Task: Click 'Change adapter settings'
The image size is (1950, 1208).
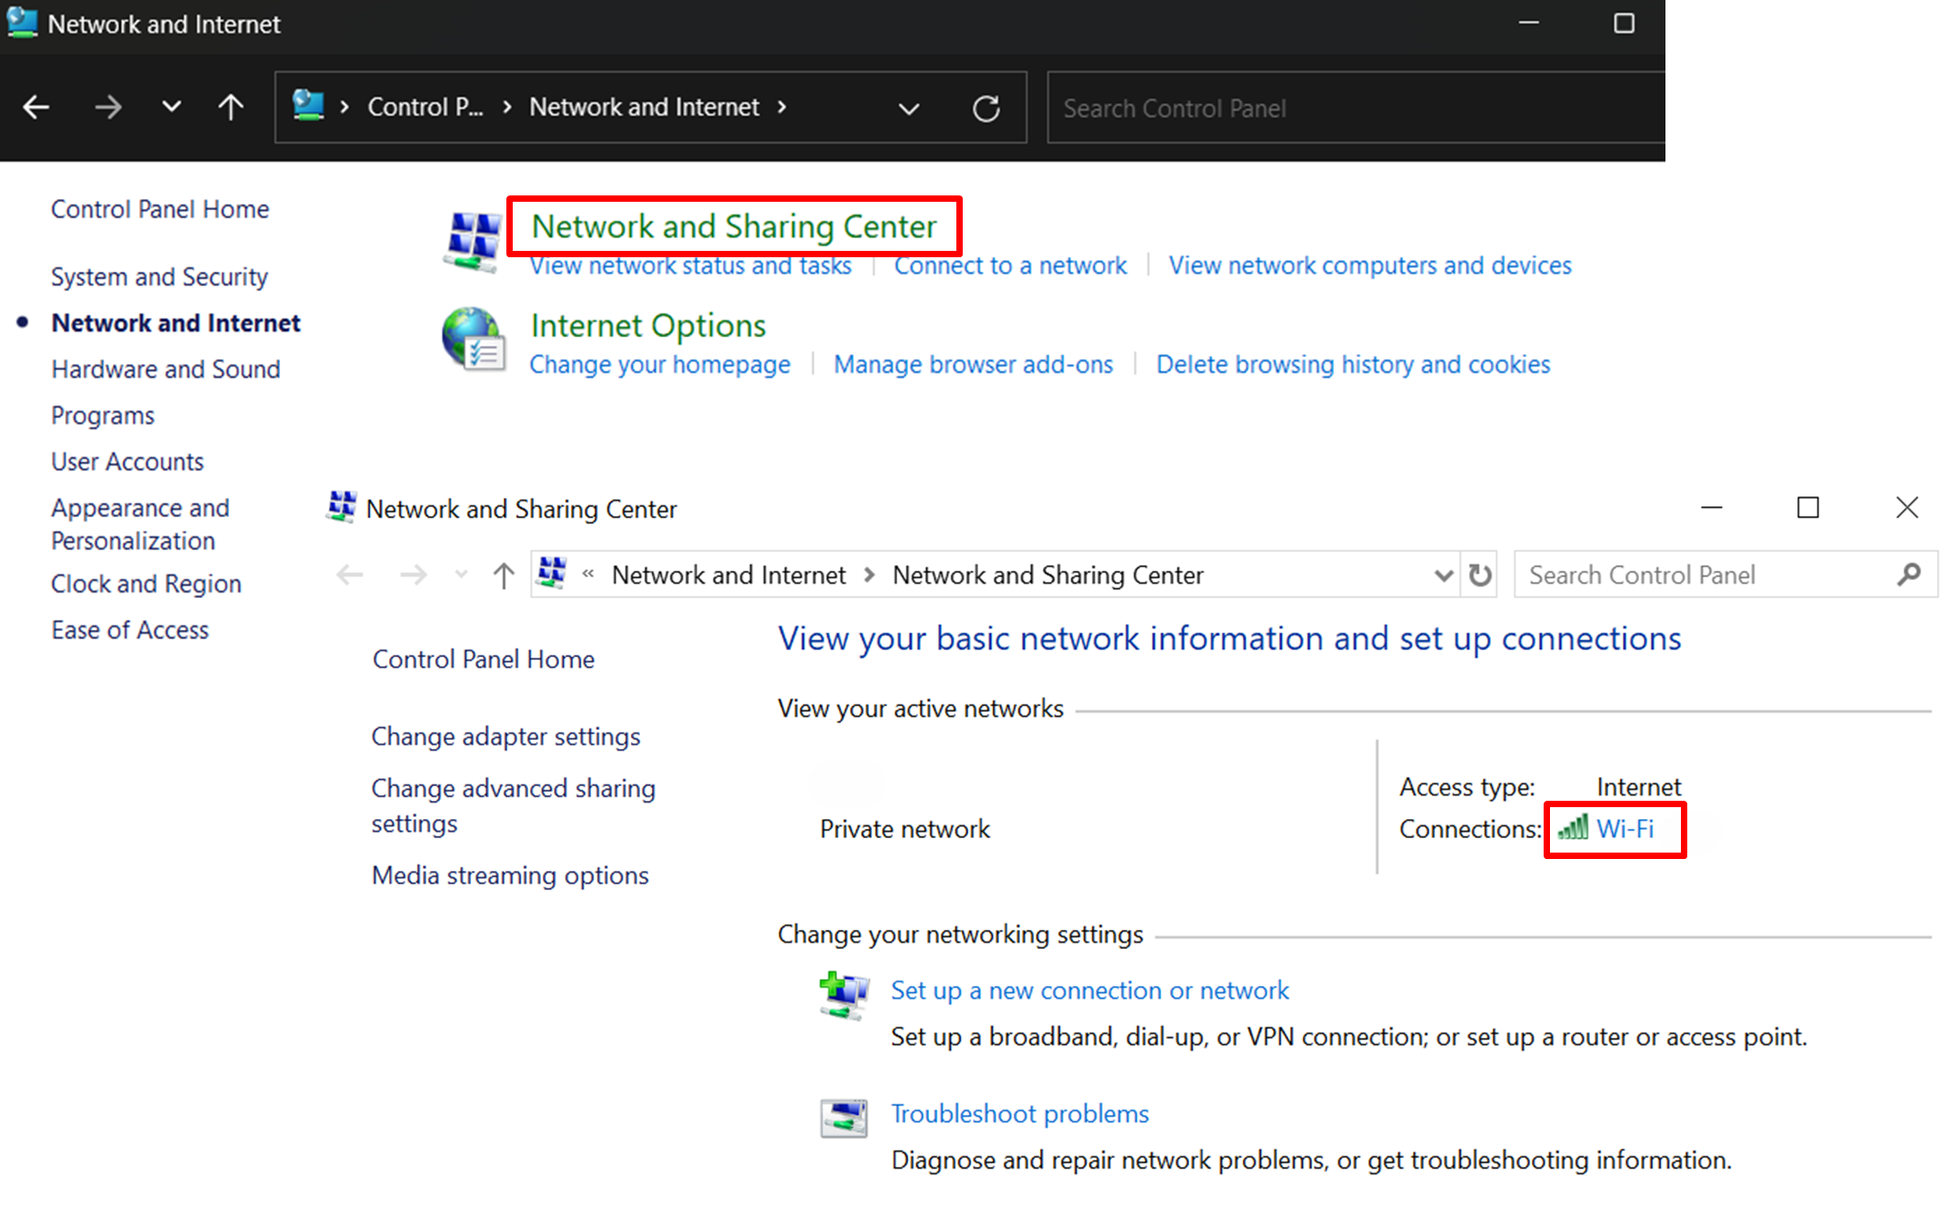Action: 505,736
